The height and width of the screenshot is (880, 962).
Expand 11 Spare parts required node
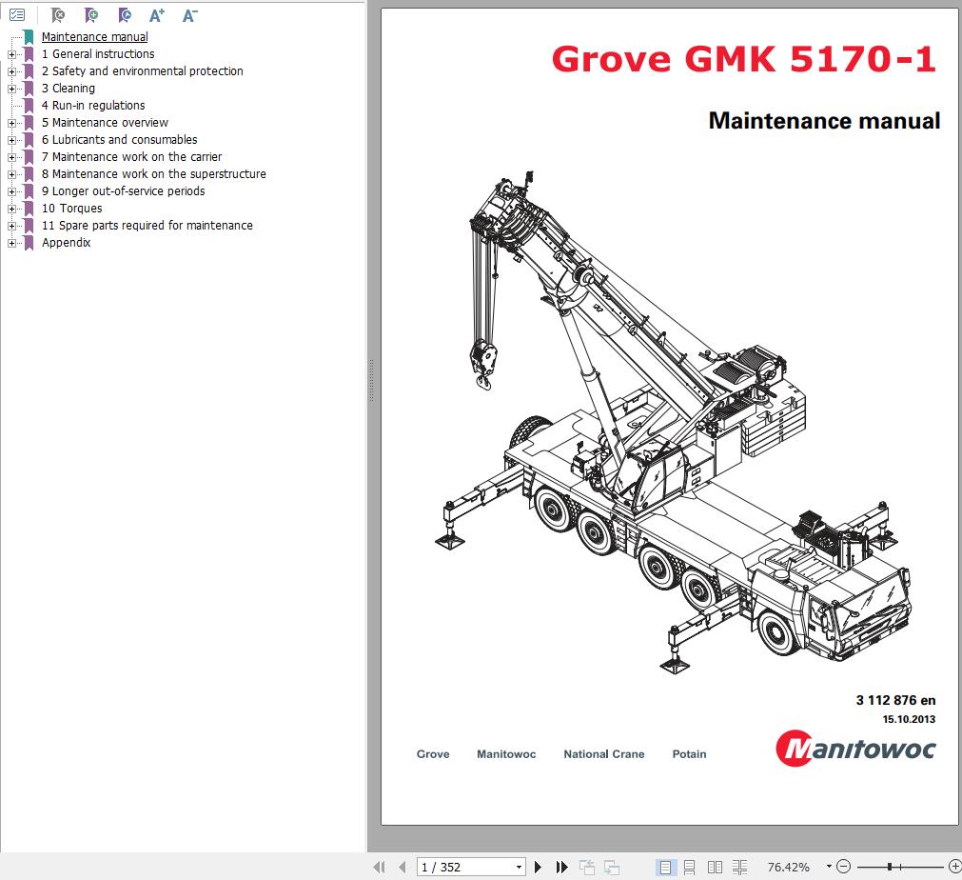pos(11,227)
